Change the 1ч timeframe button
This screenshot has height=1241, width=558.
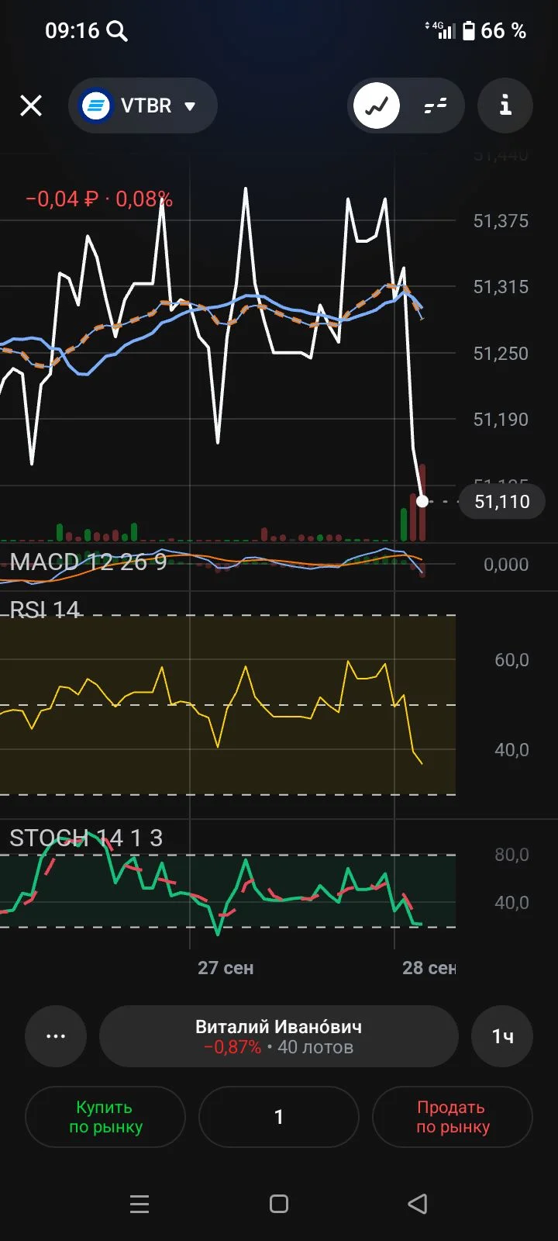pyautogui.click(x=502, y=1036)
